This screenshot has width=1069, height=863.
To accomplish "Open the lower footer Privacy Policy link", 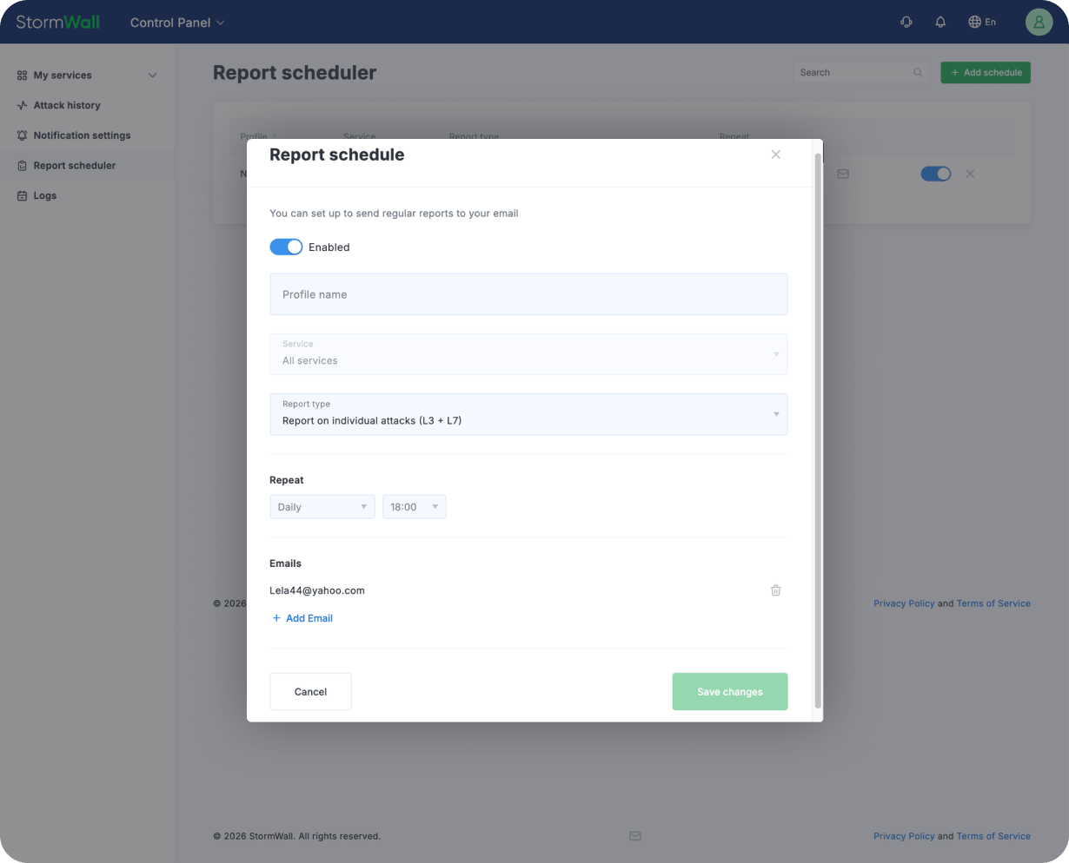I will coord(904,836).
